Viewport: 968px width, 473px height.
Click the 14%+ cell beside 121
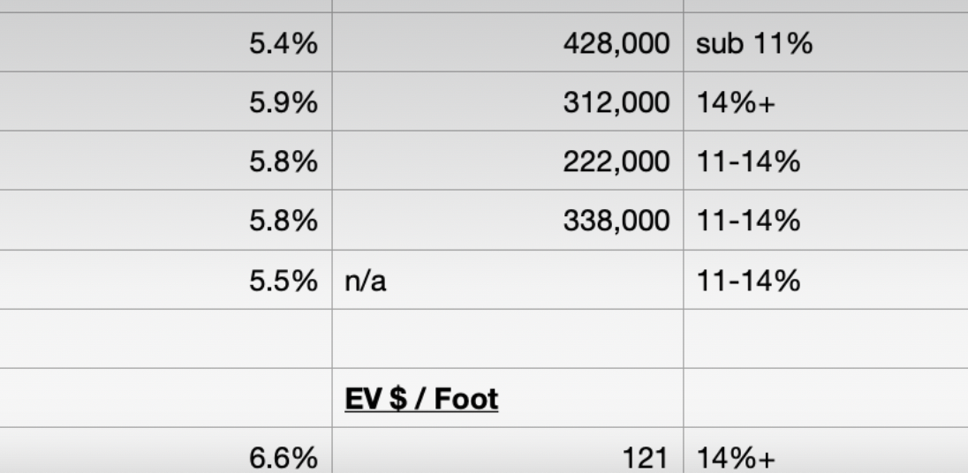[826, 451]
